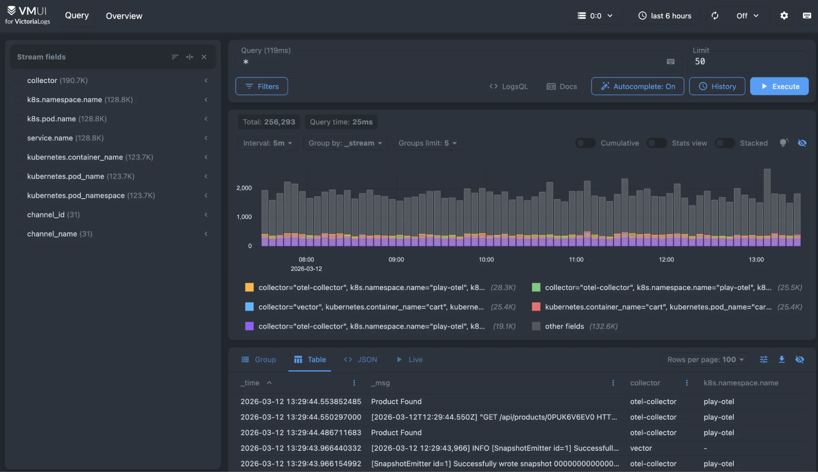Viewport: 818px width, 472px height.
Task: Click the keyboard shortcuts icon at top right
Action: click(x=807, y=16)
